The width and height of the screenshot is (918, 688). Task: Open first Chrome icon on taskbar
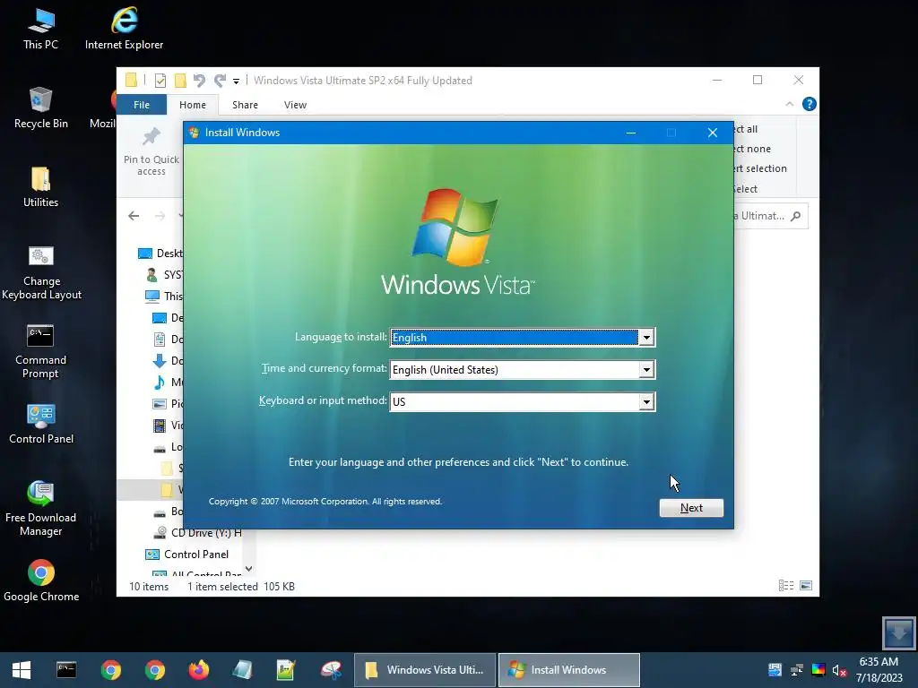pyautogui.click(x=110, y=670)
